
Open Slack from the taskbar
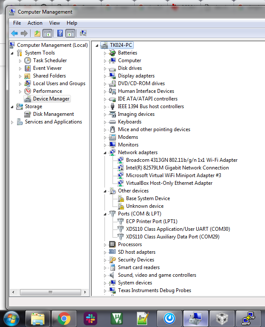[90, 319]
